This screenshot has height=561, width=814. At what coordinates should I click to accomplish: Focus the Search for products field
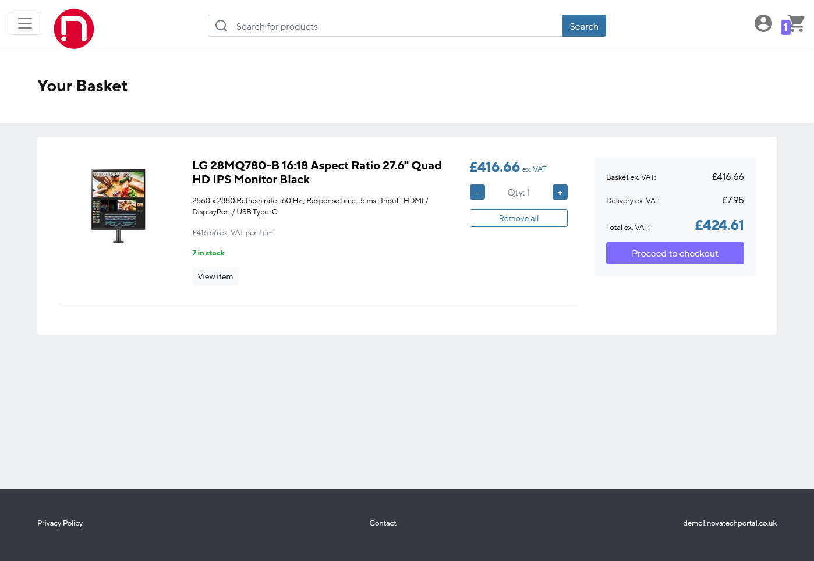[x=396, y=26]
